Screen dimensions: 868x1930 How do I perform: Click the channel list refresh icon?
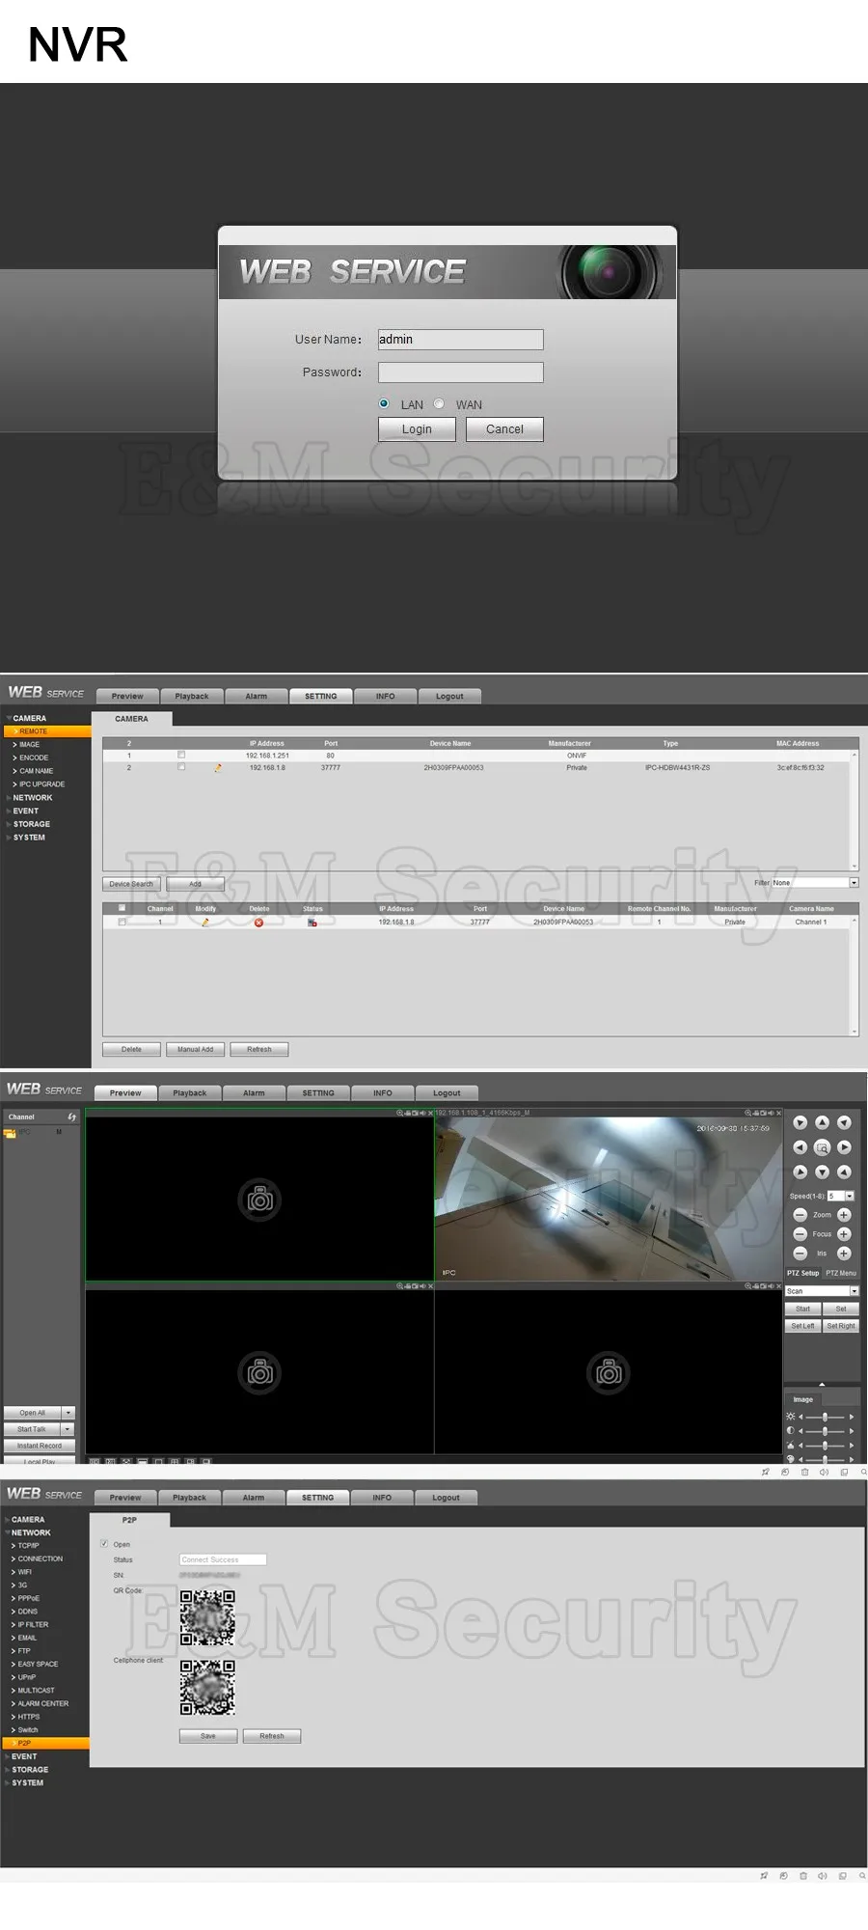tap(71, 1117)
